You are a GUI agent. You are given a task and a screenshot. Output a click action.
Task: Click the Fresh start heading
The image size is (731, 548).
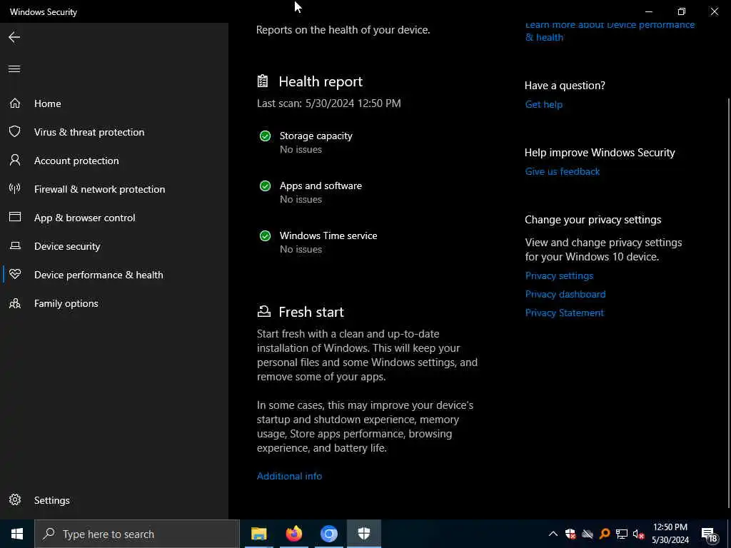tap(311, 312)
